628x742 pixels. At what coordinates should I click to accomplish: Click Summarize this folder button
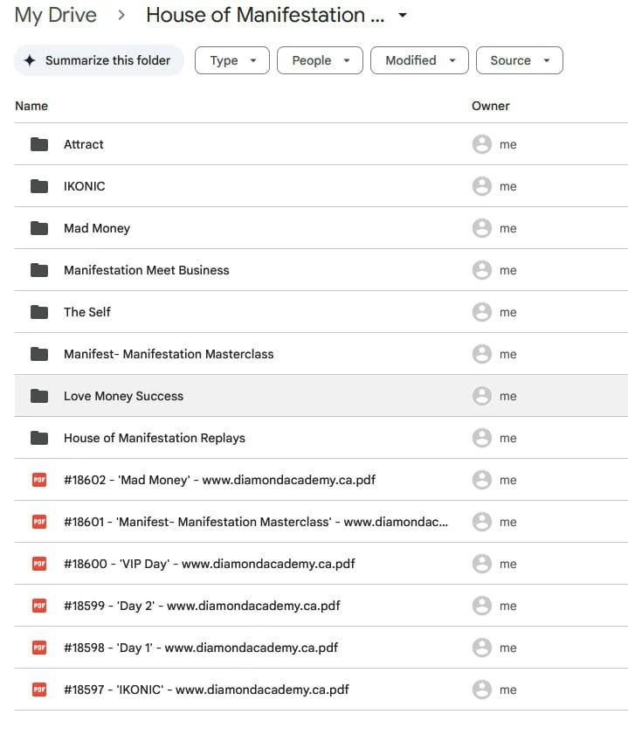tap(99, 60)
